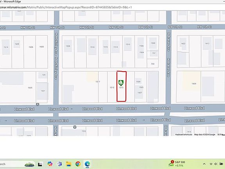This screenshot has width=225, height=169.
Task: Click the browser address bar URL
Action: point(66,7)
